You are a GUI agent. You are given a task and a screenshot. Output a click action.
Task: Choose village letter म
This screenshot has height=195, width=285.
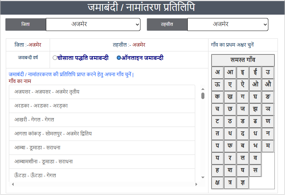[268, 146]
